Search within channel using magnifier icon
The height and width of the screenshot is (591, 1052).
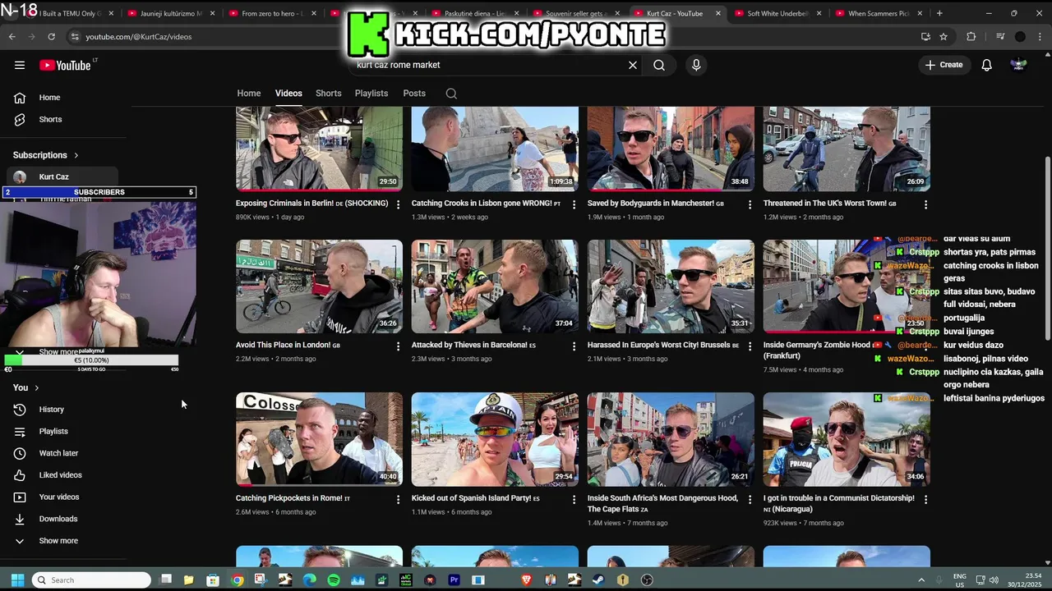coord(451,94)
